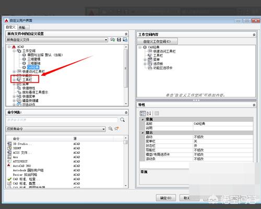Select 草图与注释 默认 workspace item

pos(45,55)
